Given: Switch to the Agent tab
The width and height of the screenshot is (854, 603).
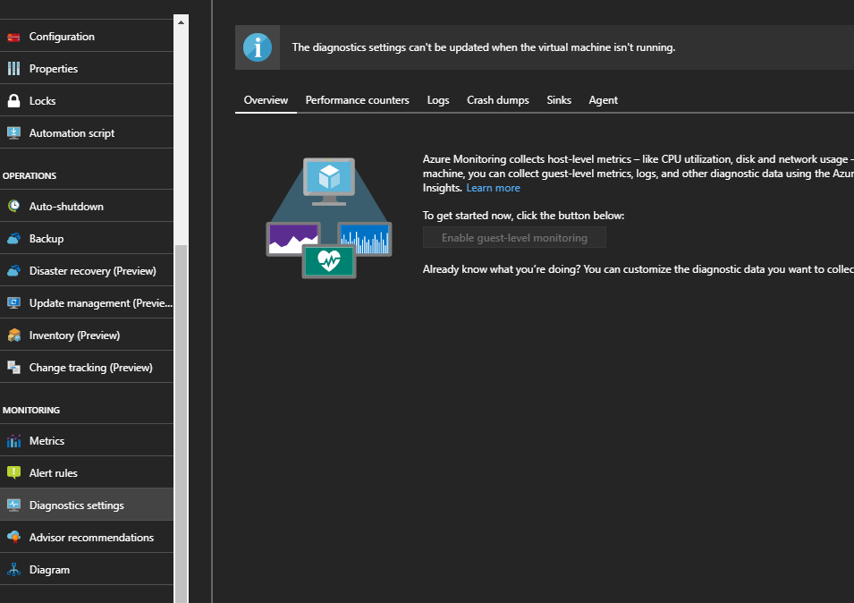Looking at the screenshot, I should click(603, 100).
